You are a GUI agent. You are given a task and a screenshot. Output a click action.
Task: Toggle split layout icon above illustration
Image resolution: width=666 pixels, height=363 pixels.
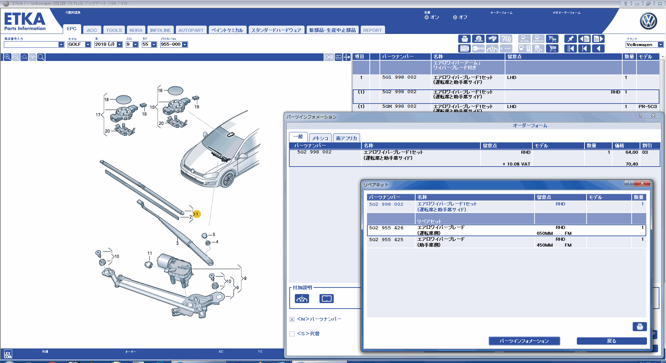tap(339, 57)
